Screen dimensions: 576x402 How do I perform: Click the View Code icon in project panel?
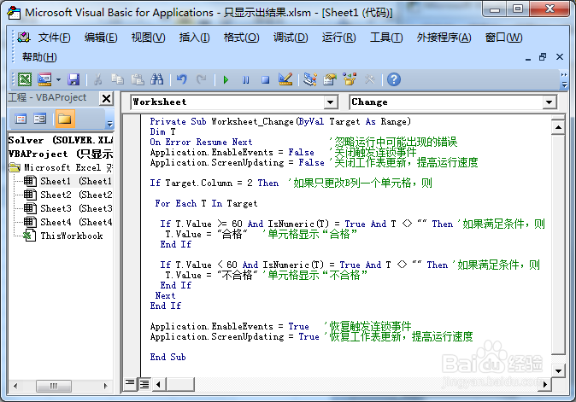coord(21,119)
